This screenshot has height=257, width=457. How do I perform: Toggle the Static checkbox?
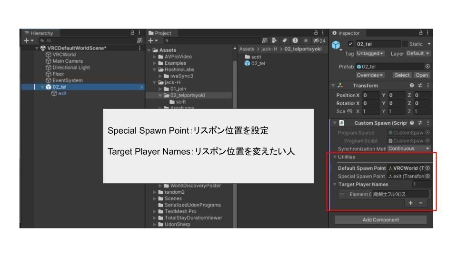tap(405, 44)
